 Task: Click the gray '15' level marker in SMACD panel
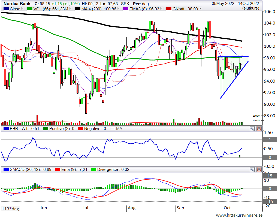(x=270, y=176)
